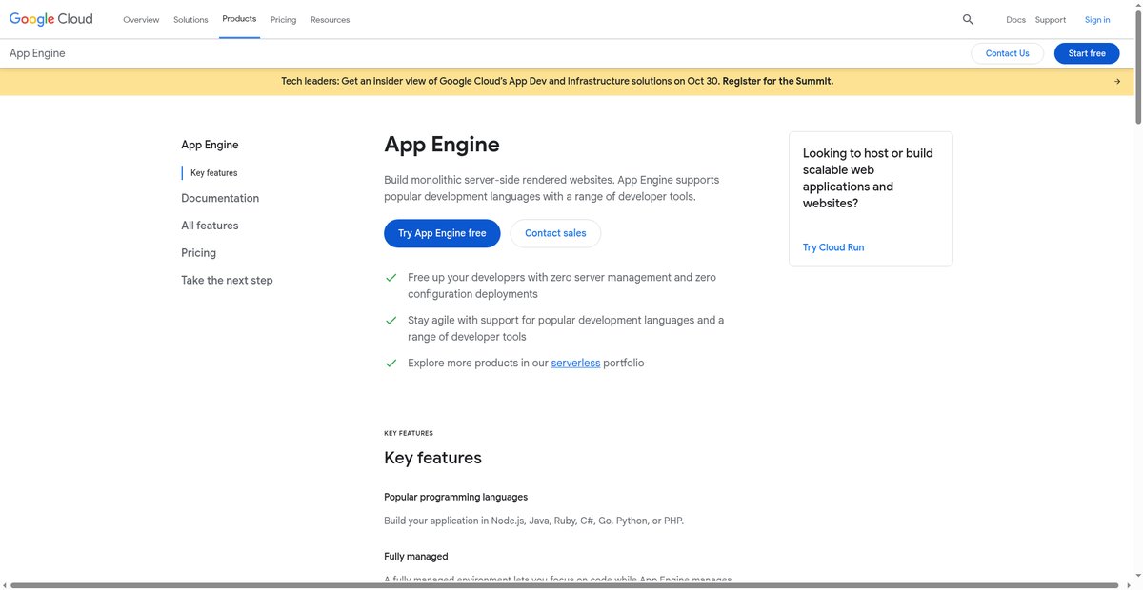Click the vertical scrollbar thumb
This screenshot has width=1143, height=590.
[1136, 67]
